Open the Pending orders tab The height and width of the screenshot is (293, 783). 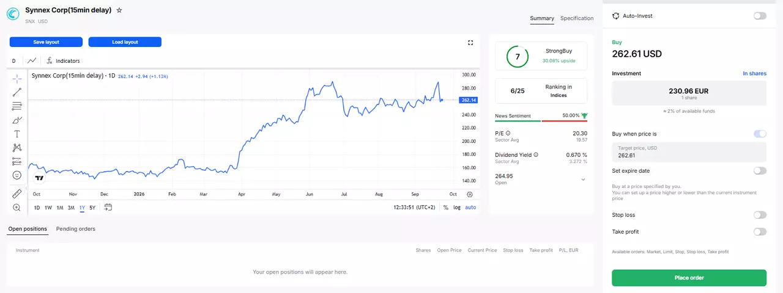76,229
